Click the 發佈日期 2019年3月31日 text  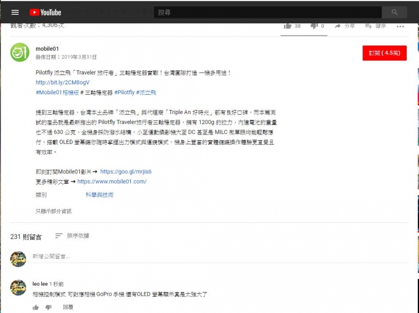point(66,57)
